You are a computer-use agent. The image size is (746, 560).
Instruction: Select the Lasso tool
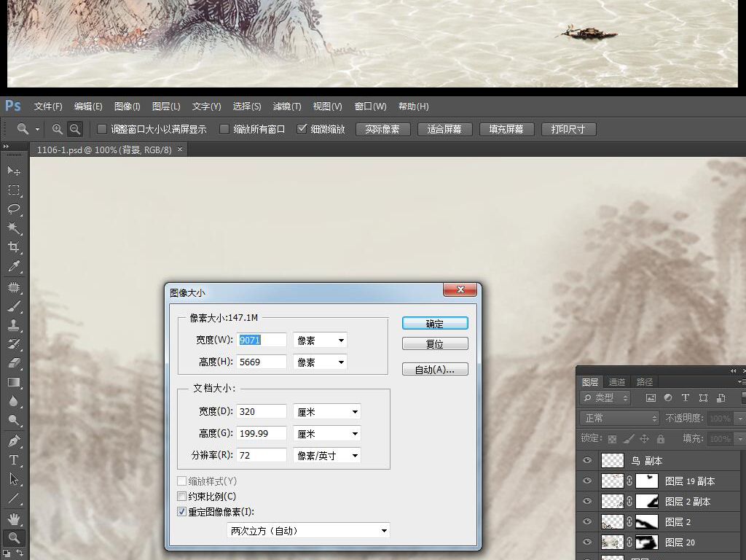14,209
